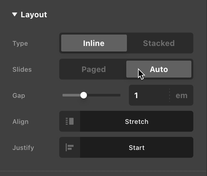Collapse the Layout section disclosure triangle
The height and width of the screenshot is (176, 207).
(x=15, y=15)
